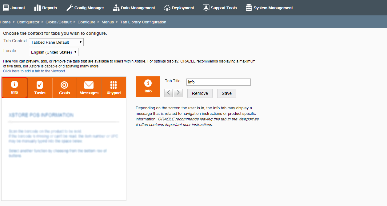The height and width of the screenshot is (206, 387).
Task: Navigate to Home via the breadcrumb
Action: tap(5, 22)
